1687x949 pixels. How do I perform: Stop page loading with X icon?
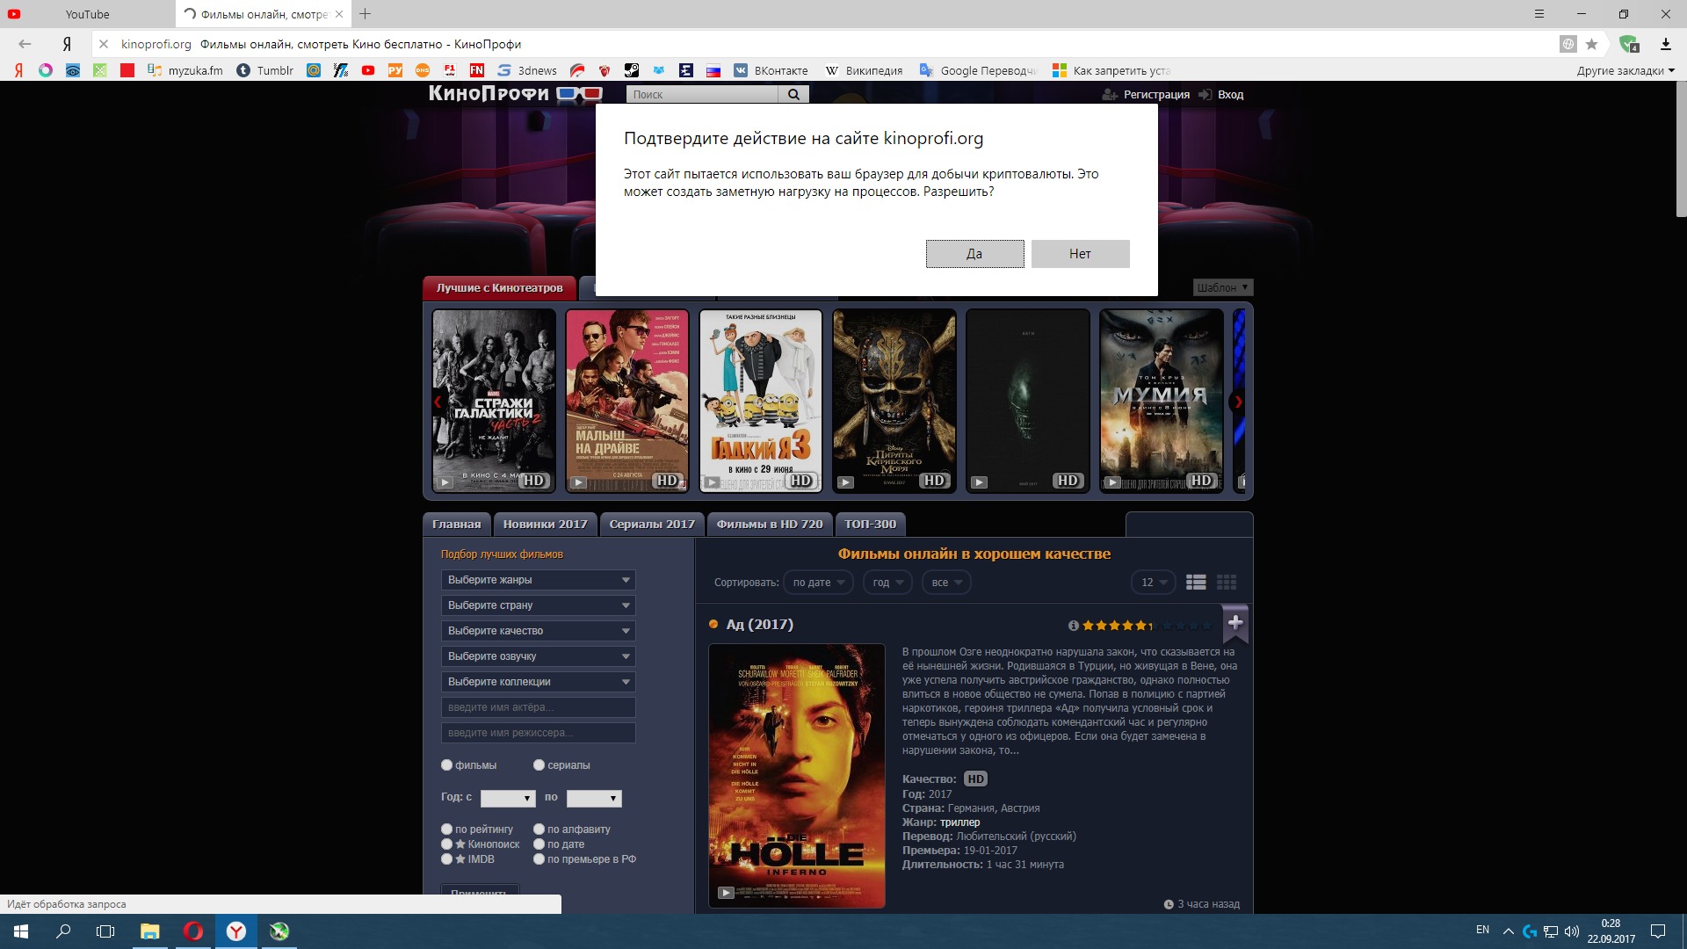[103, 44]
